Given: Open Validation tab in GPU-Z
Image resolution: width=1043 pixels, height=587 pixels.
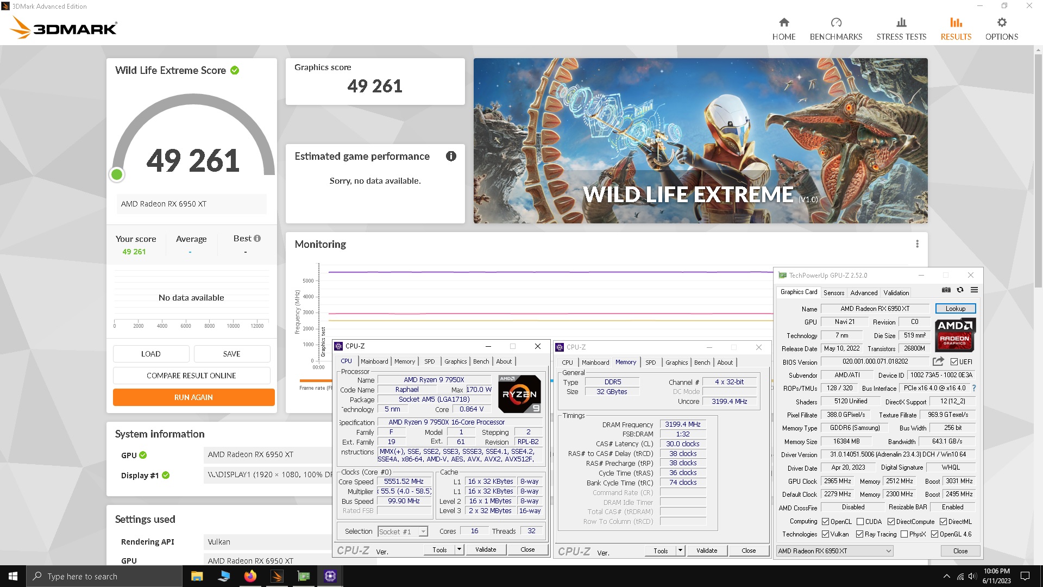Looking at the screenshot, I should point(896,292).
